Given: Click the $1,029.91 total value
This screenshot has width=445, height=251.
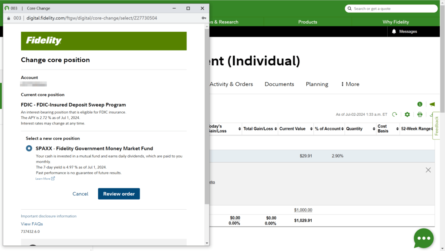Looking at the screenshot, I should (303, 221).
